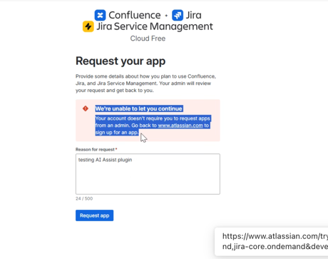Click the '24 / 500' character counter

pyautogui.click(x=84, y=198)
